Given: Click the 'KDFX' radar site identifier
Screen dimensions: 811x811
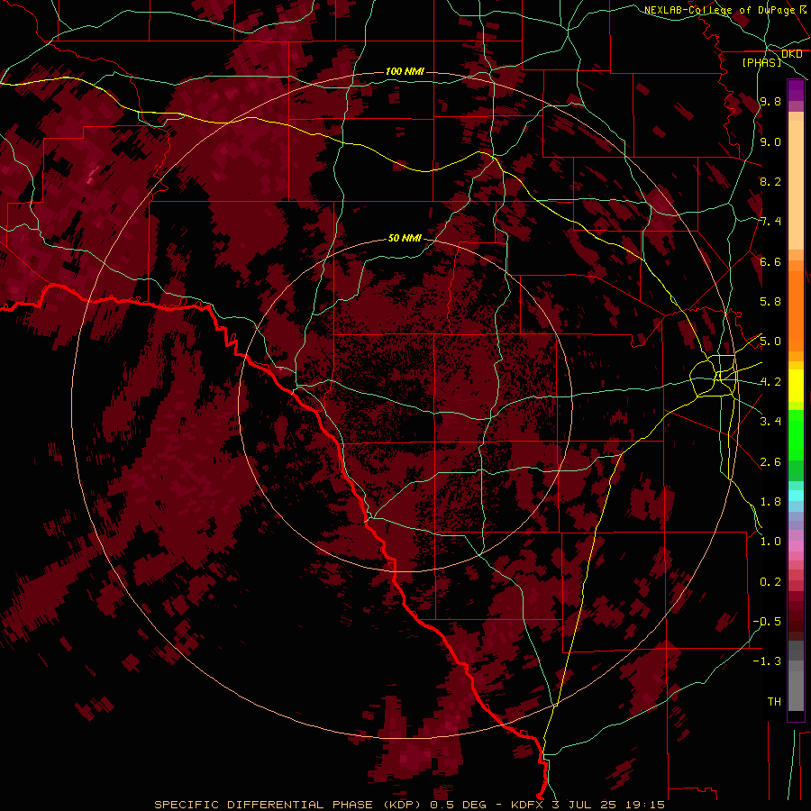Looking at the screenshot, I should tap(529, 805).
